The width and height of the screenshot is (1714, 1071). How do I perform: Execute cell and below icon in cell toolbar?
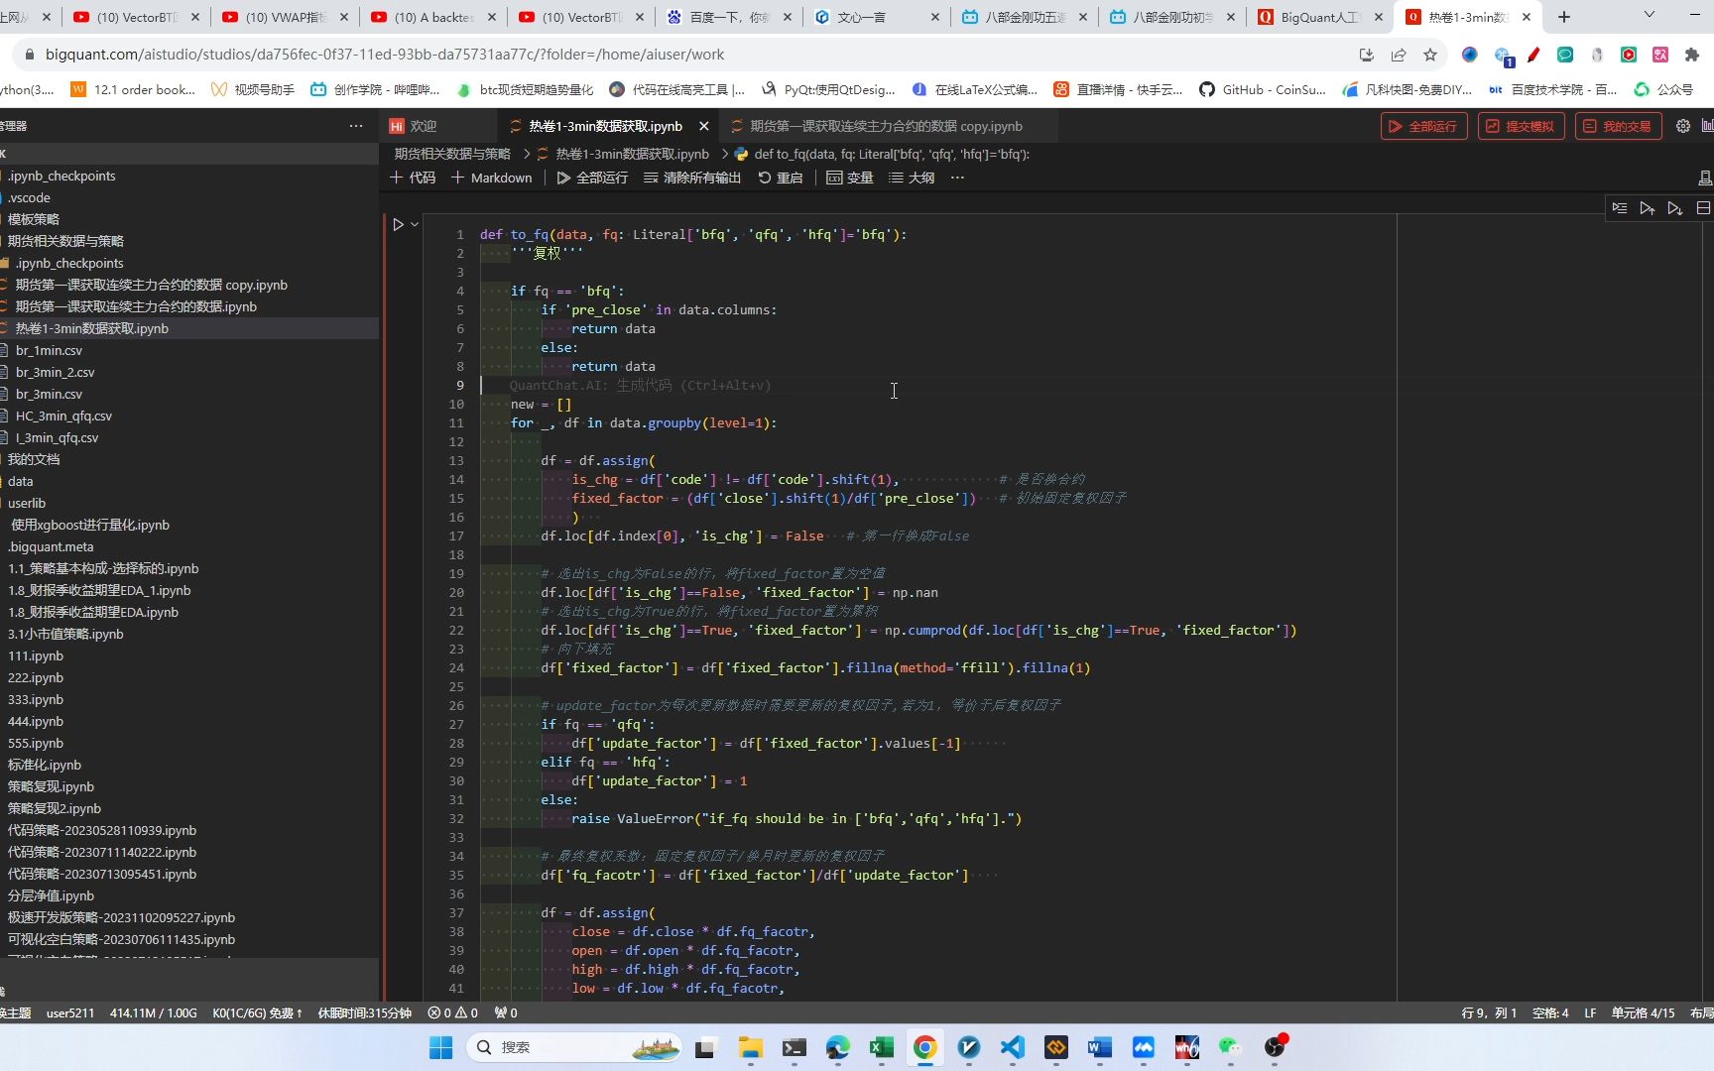coord(1675,208)
